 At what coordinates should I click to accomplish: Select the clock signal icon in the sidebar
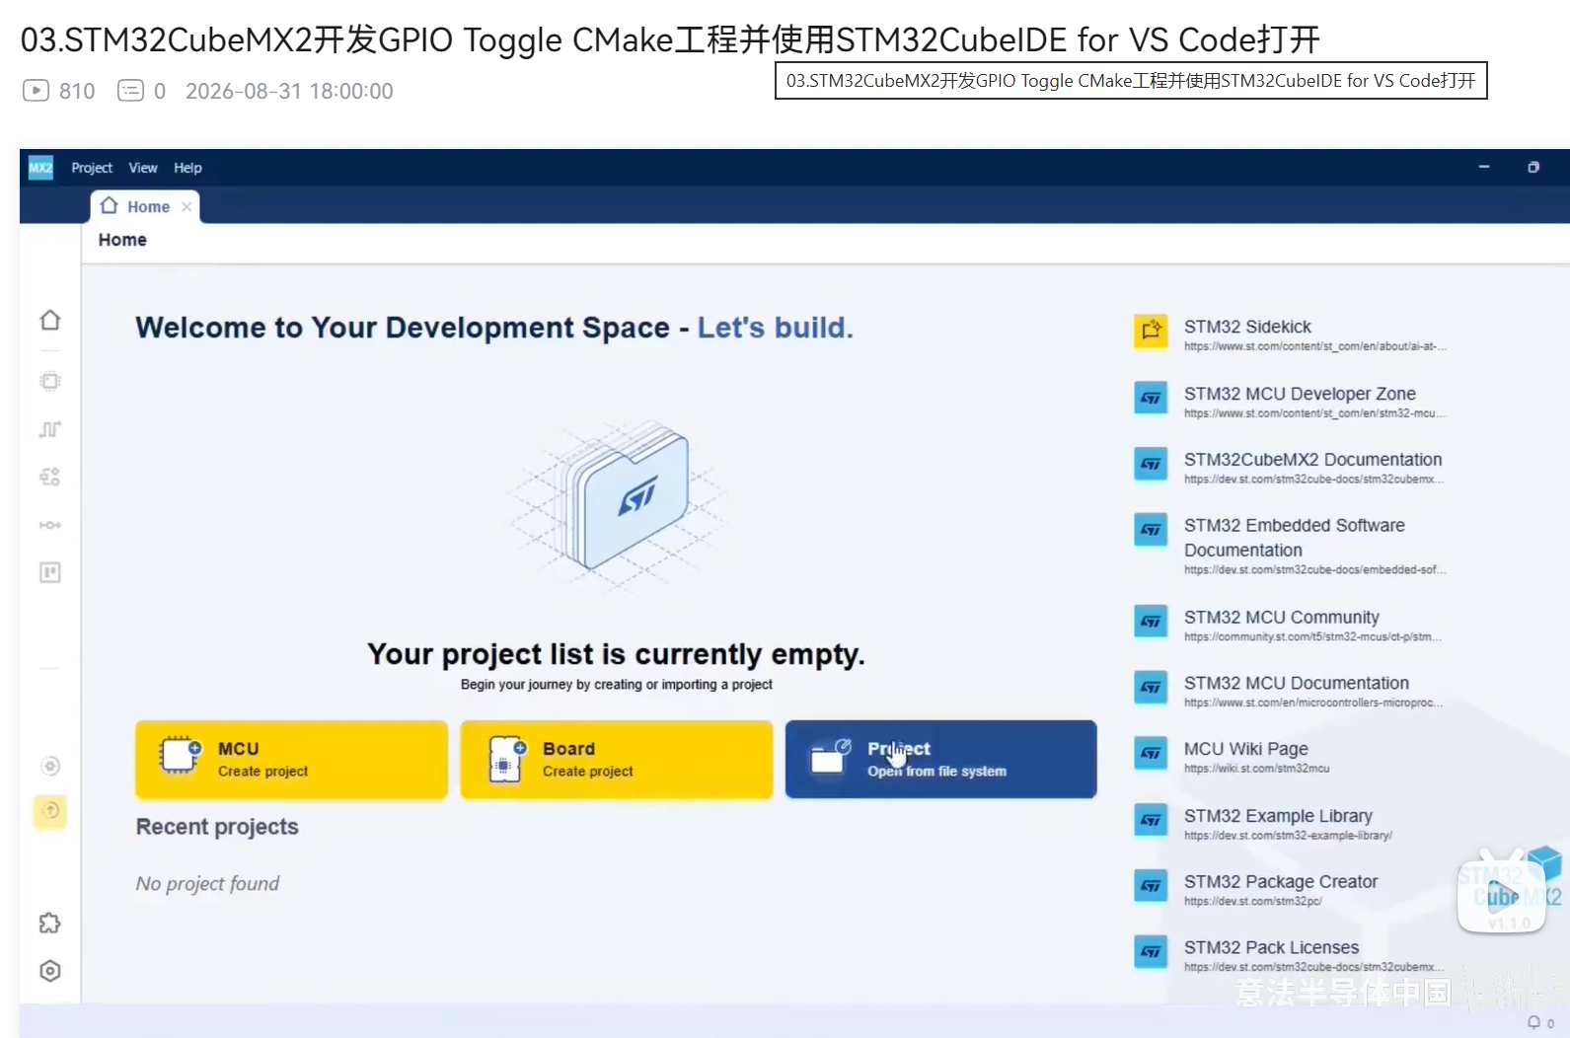point(50,429)
